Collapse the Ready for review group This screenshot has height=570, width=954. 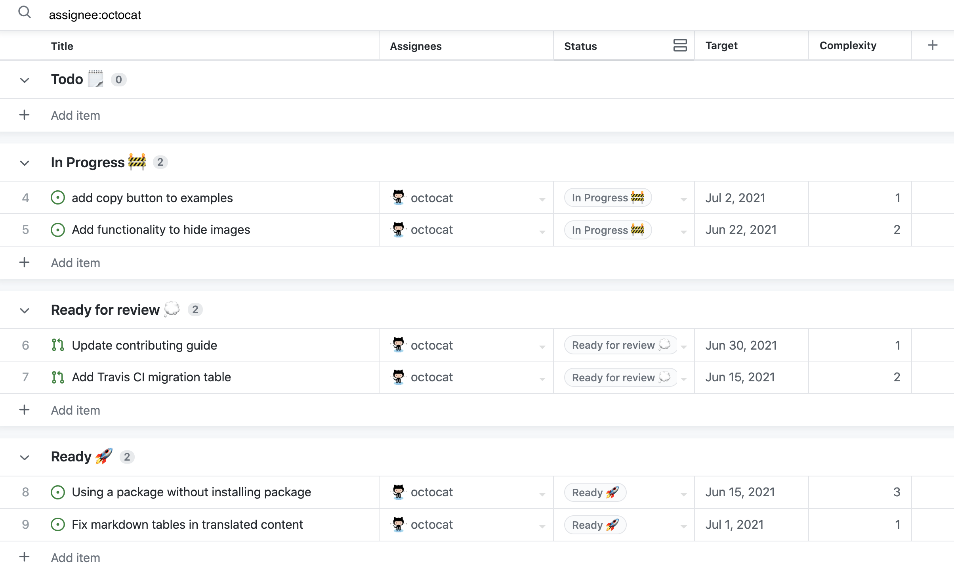(25, 310)
